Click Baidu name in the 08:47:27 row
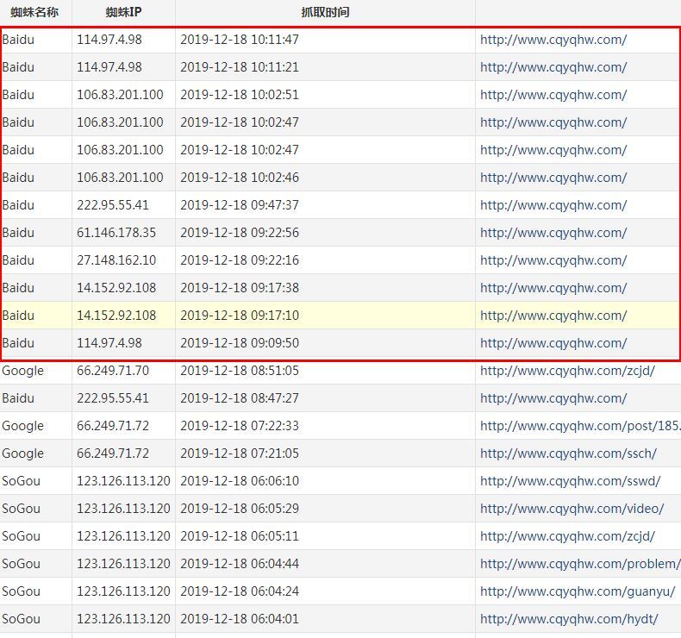Viewport: 681px width, 638px height. pos(18,398)
